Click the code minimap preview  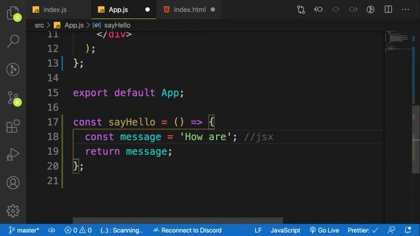click(x=398, y=41)
